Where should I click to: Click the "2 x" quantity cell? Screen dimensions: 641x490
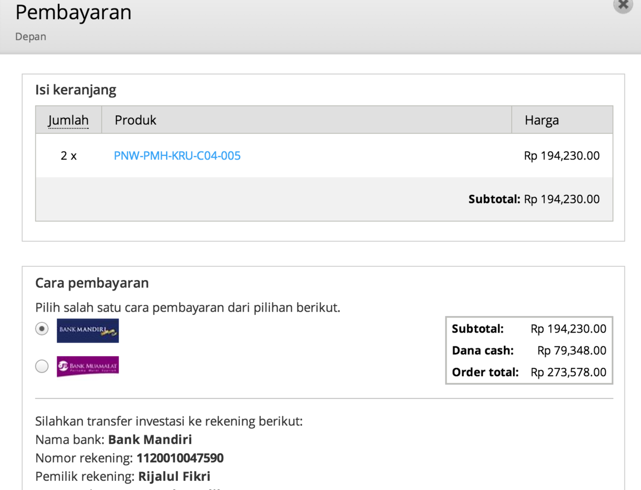(68, 156)
